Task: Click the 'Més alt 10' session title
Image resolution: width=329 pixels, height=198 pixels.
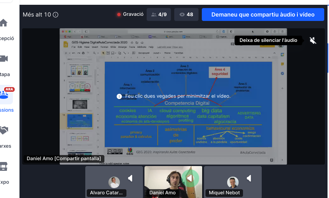Action: (37, 15)
